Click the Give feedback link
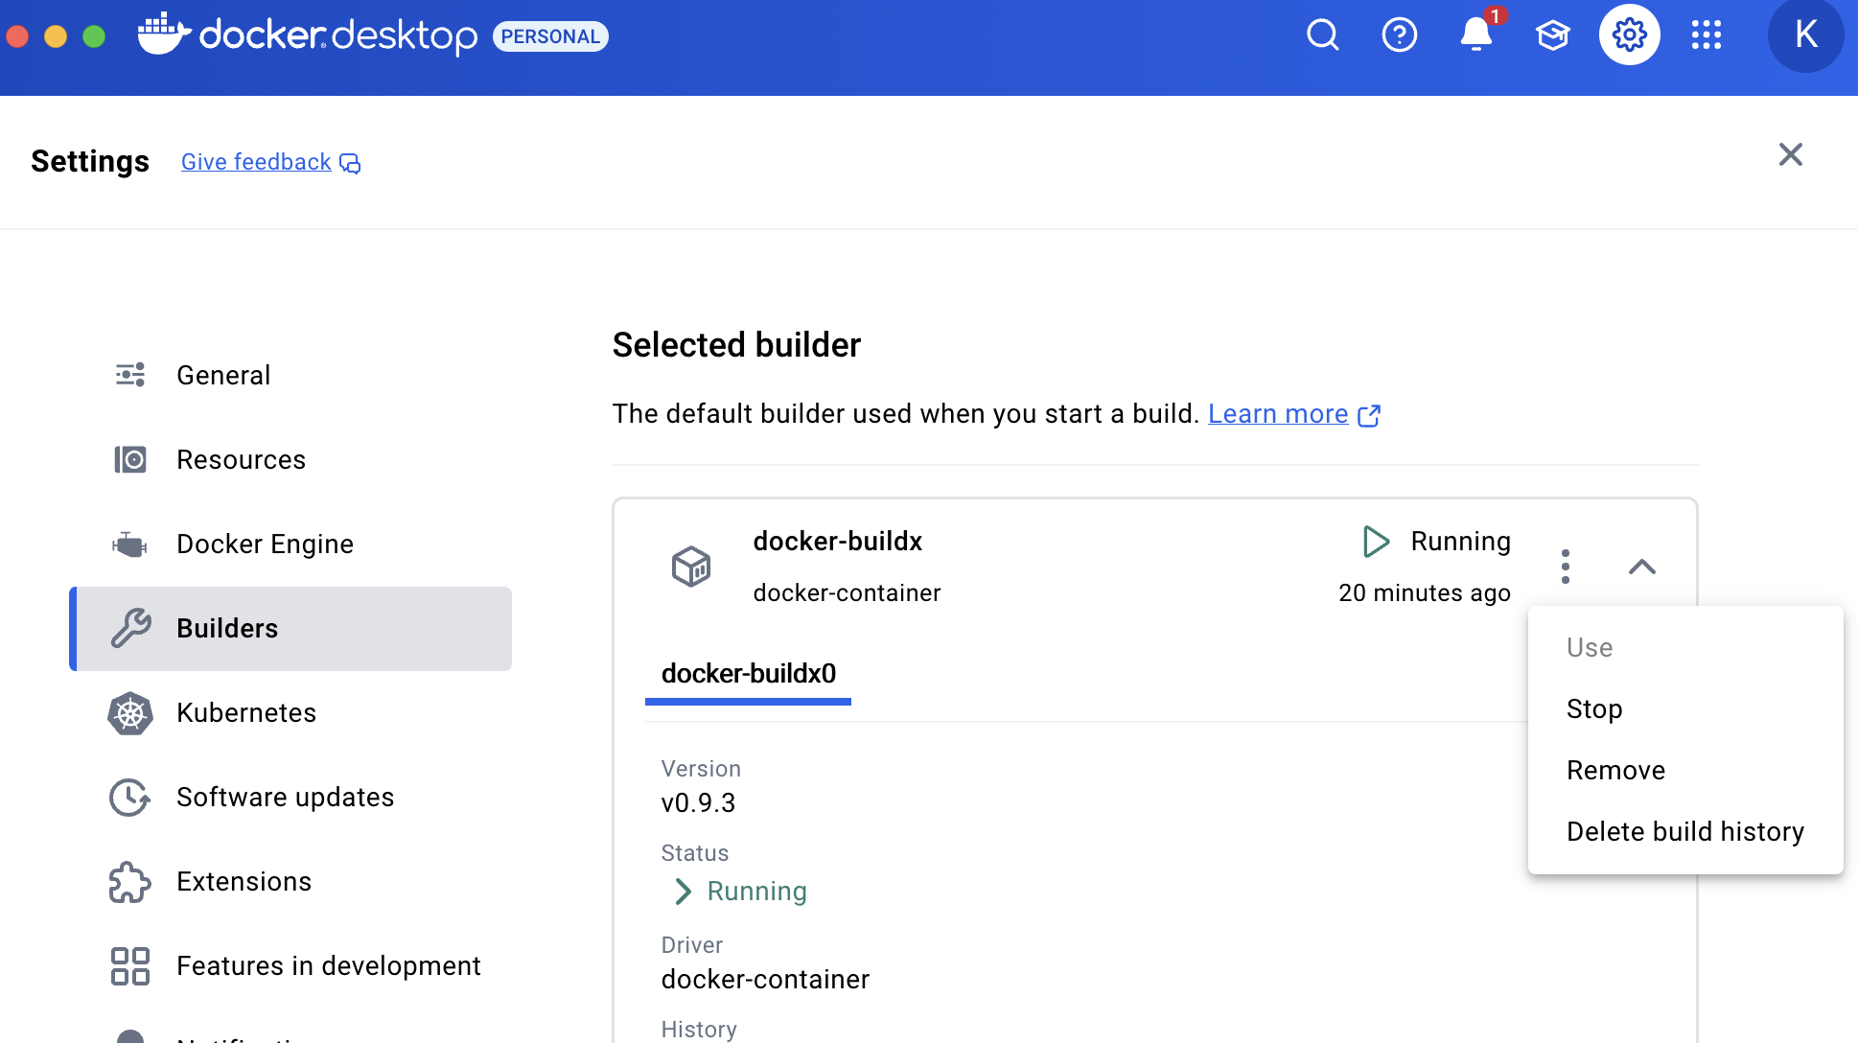The width and height of the screenshot is (1858, 1043). pyautogui.click(x=256, y=162)
